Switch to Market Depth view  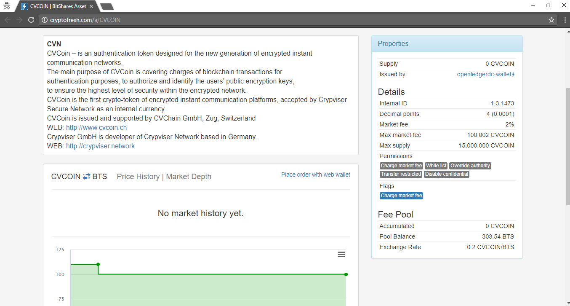(189, 177)
